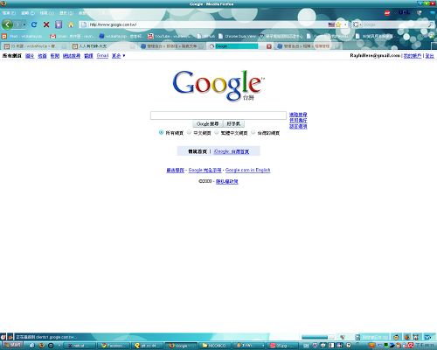Switch to the second browser tab

pyautogui.click(x=103, y=46)
